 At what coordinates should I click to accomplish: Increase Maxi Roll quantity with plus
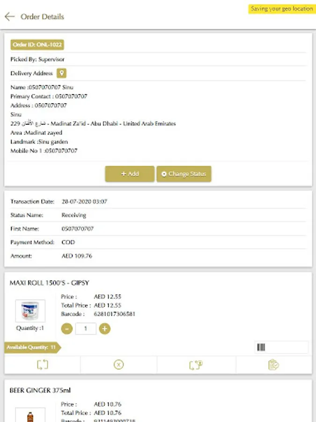105,329
